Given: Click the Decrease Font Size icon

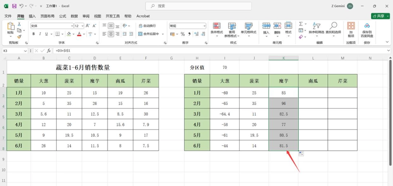Looking at the screenshot, I should 95,26.
